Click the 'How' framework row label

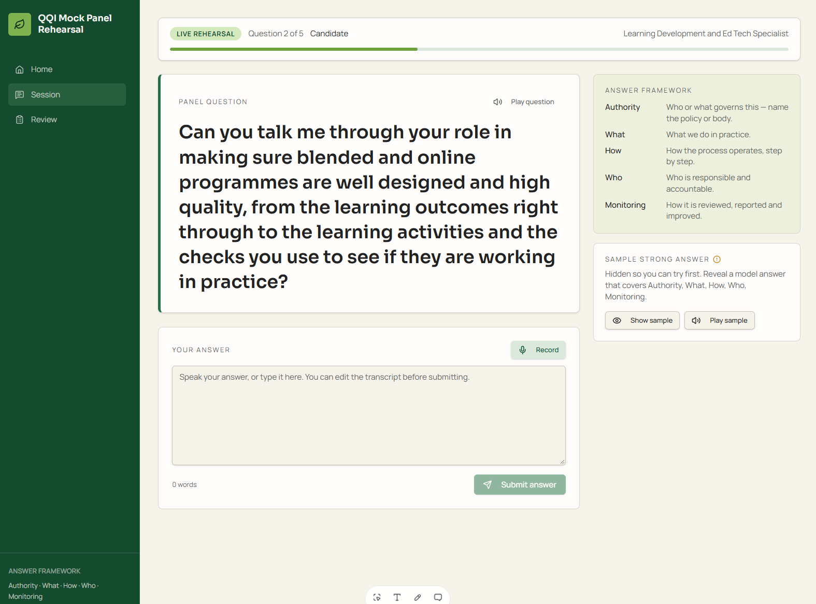(613, 151)
